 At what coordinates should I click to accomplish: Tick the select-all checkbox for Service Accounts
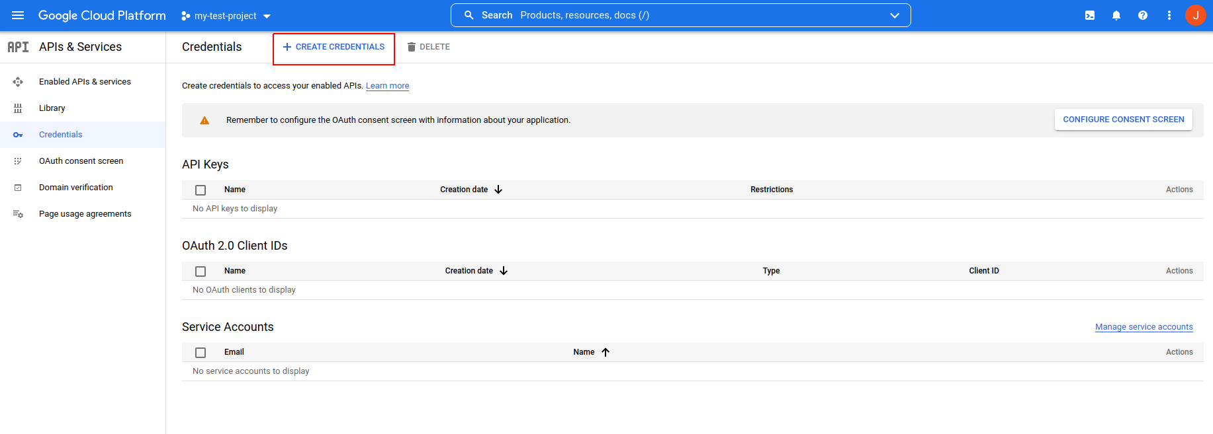[201, 353]
